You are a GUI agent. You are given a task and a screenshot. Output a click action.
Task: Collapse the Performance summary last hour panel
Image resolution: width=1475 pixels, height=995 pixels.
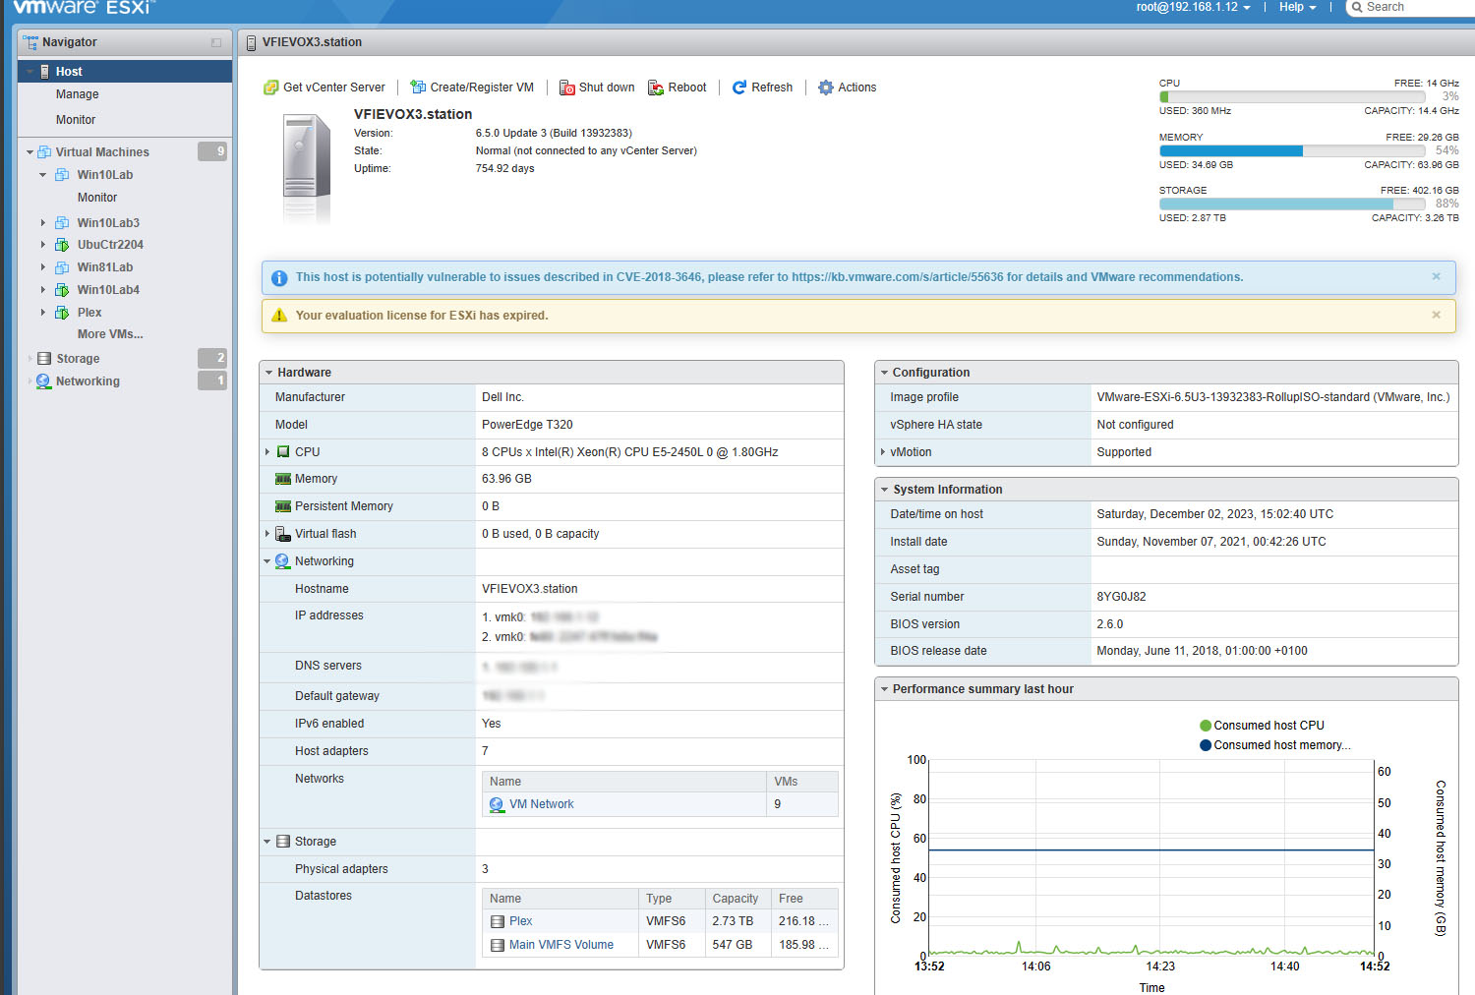(884, 689)
